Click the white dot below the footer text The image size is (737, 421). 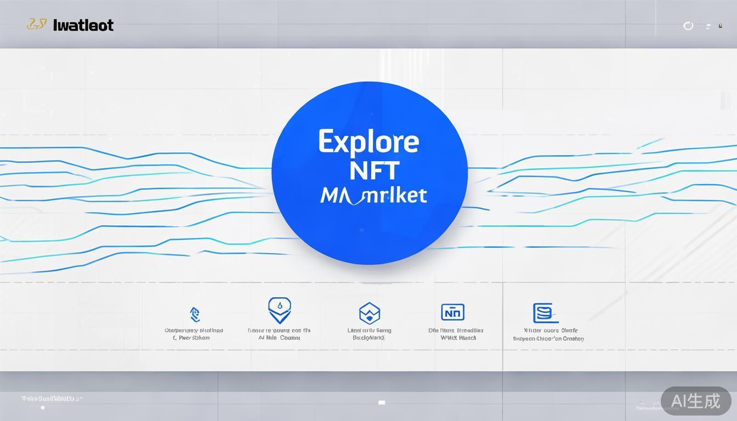tap(43, 407)
